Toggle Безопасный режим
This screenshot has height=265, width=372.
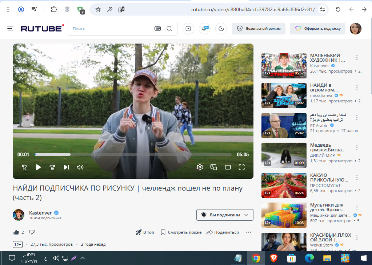click(x=259, y=29)
